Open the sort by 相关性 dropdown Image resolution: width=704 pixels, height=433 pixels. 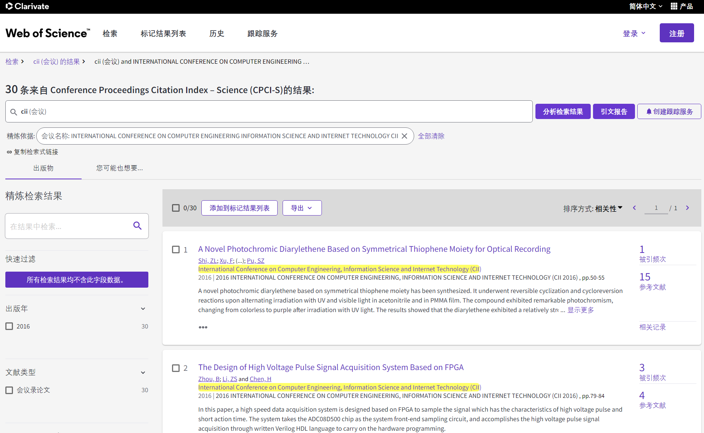[x=609, y=208]
